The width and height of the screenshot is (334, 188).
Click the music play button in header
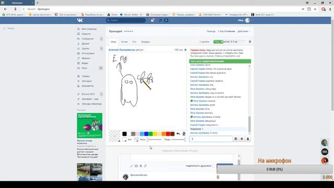(x=166, y=20)
